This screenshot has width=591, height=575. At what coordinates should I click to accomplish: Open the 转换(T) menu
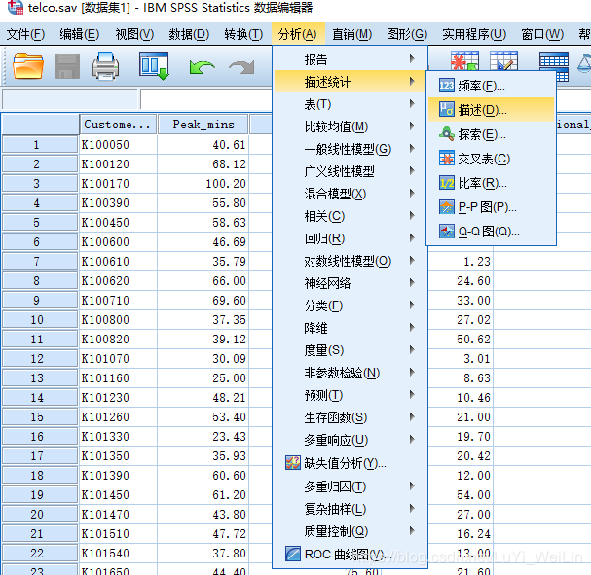(243, 34)
